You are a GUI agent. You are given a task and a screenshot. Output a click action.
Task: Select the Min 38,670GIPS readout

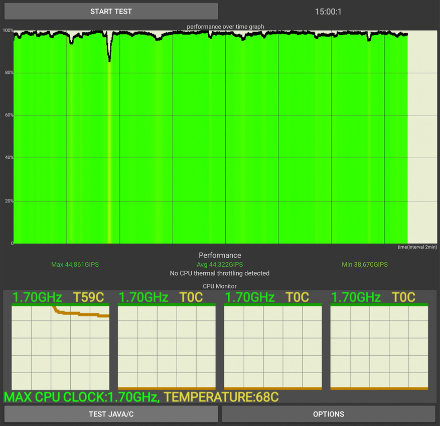pos(364,264)
